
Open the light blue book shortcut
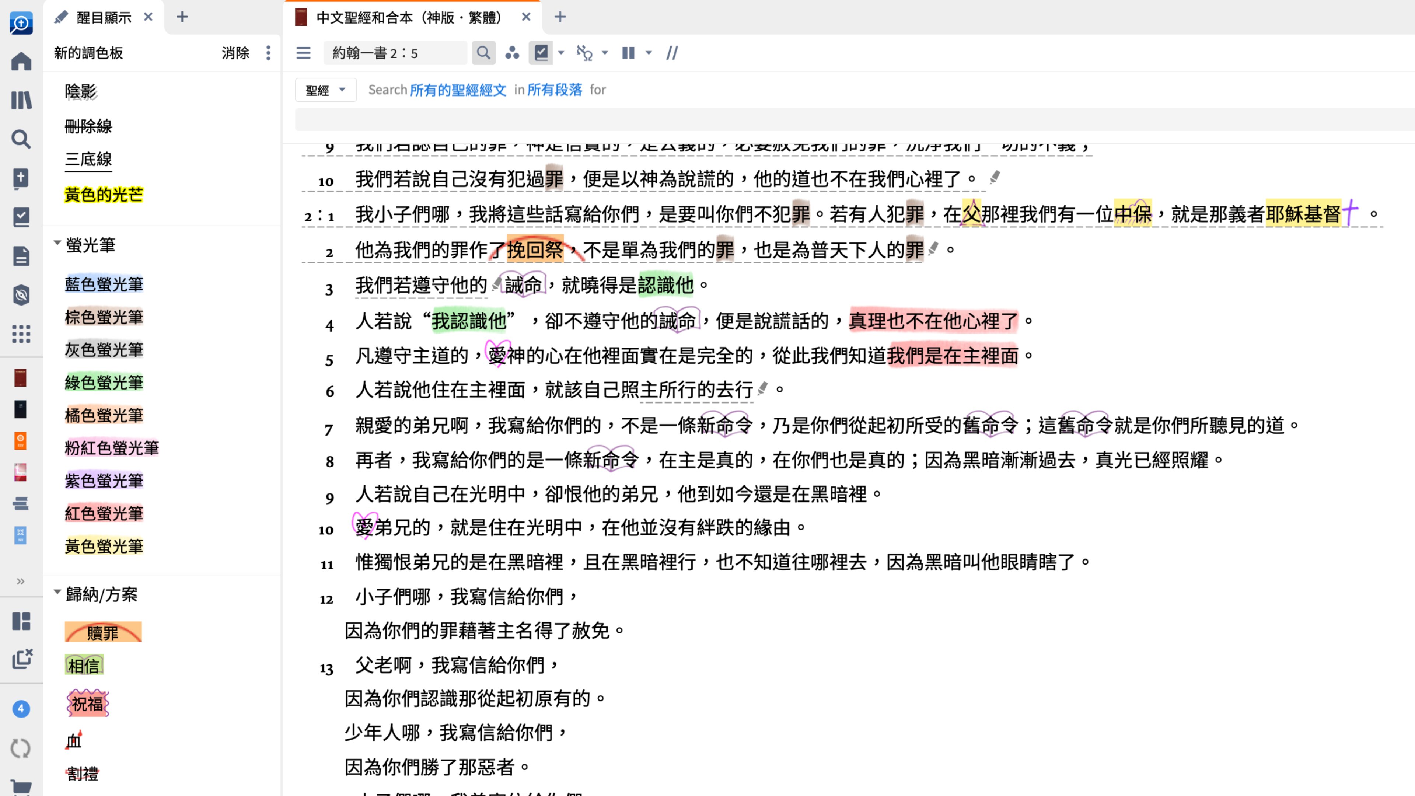20,535
